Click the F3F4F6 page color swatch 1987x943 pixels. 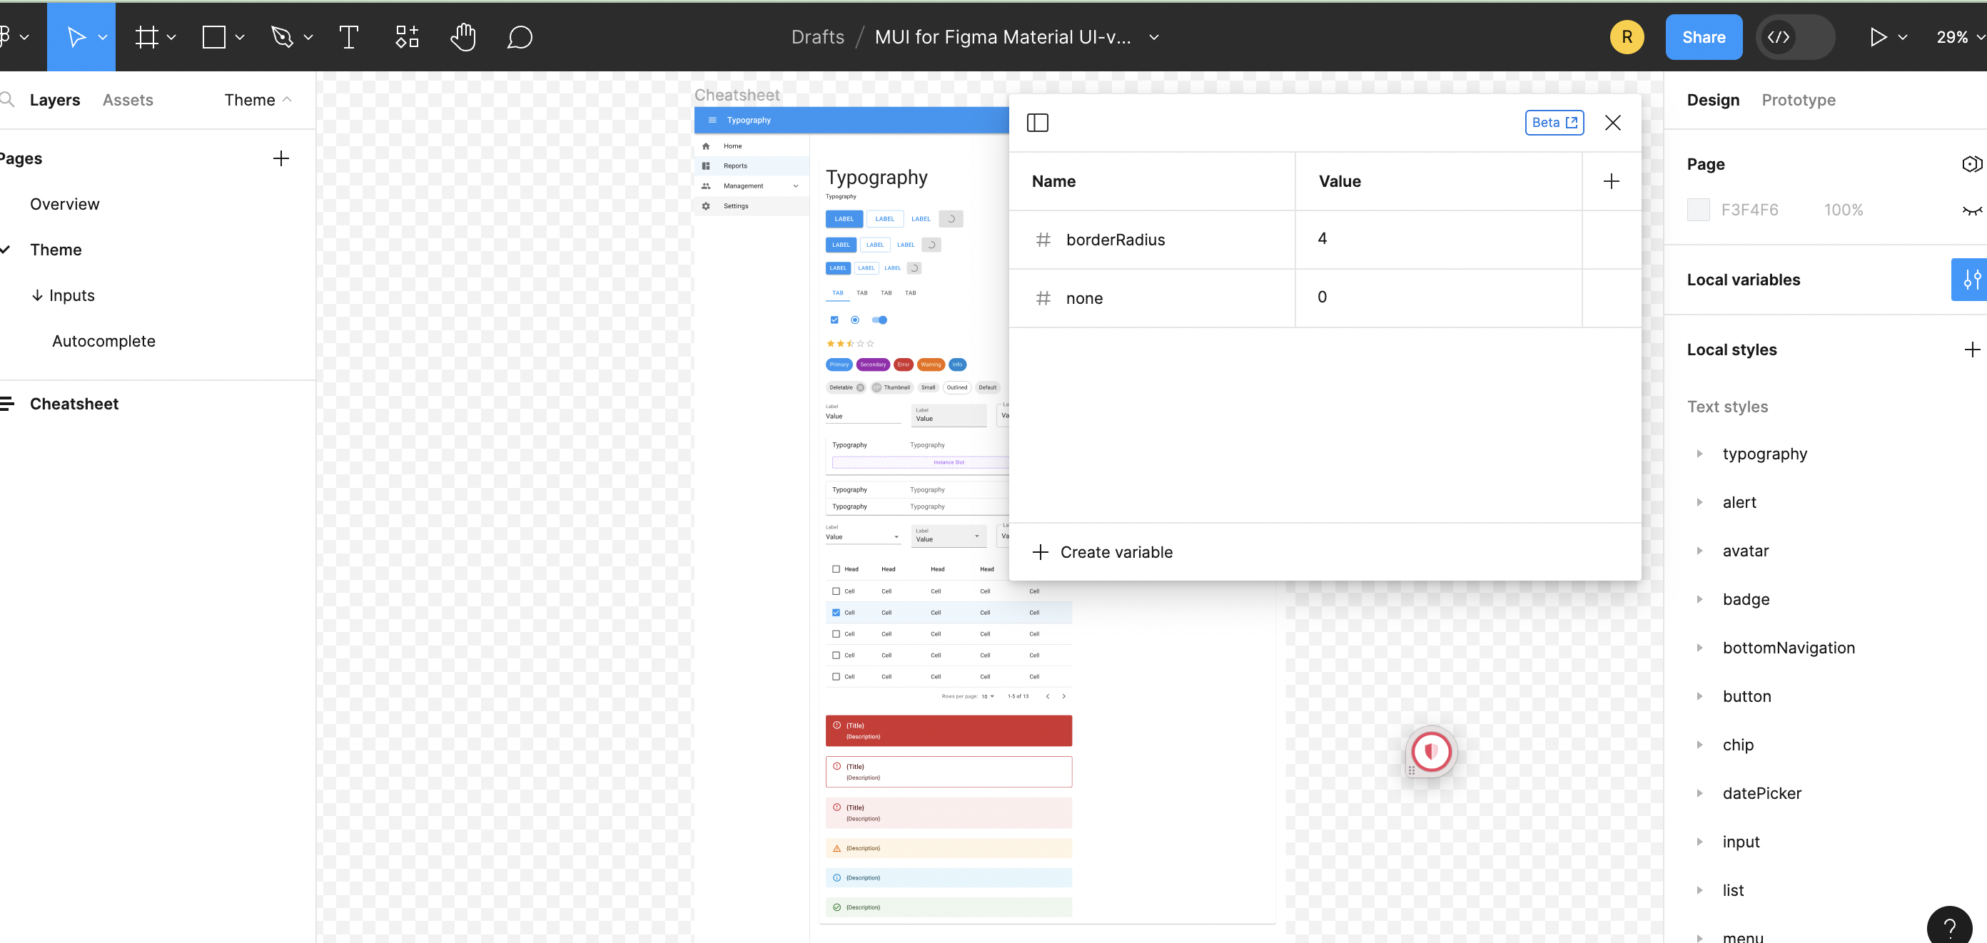point(1699,209)
